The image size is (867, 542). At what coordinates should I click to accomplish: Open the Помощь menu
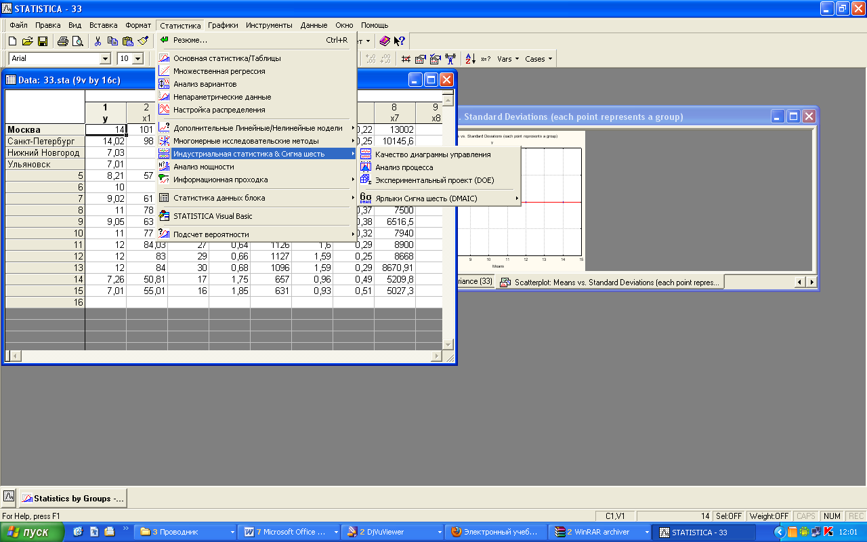coord(375,25)
